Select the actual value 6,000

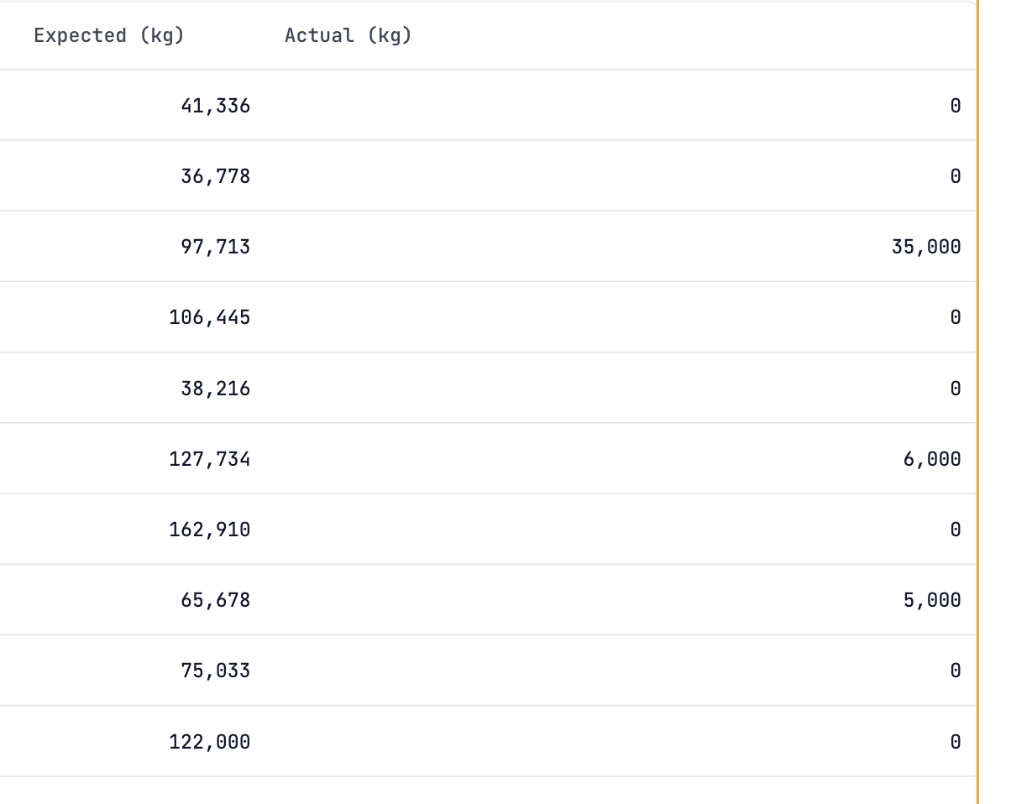coord(932,459)
